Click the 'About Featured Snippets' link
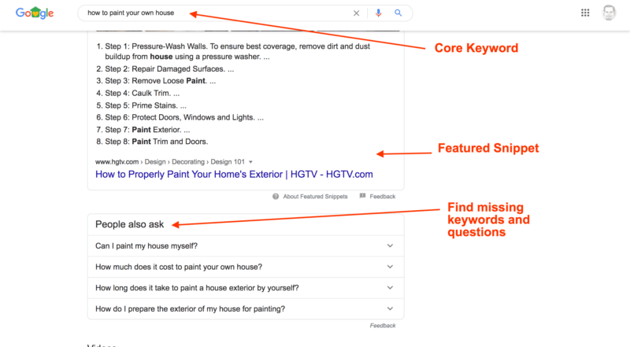Image resolution: width=630 pixels, height=347 pixels. 315,197
